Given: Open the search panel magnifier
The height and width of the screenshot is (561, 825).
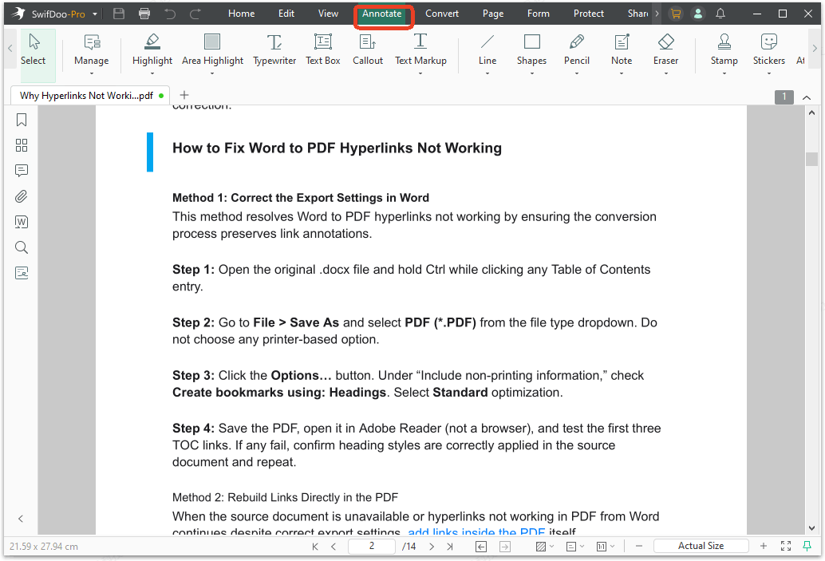Looking at the screenshot, I should [x=22, y=247].
